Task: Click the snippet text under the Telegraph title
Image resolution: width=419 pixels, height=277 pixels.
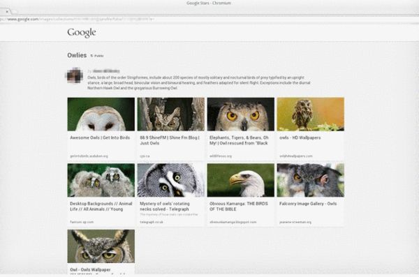Action: [169, 214]
